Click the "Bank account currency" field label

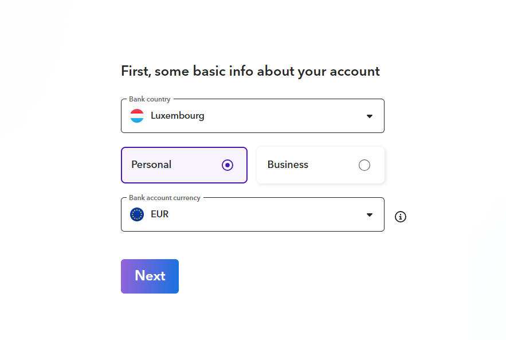[x=164, y=198]
